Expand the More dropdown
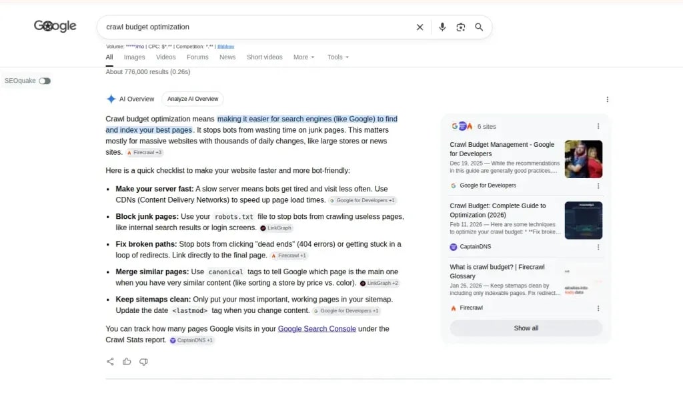This screenshot has height=393, width=683. pos(303,57)
